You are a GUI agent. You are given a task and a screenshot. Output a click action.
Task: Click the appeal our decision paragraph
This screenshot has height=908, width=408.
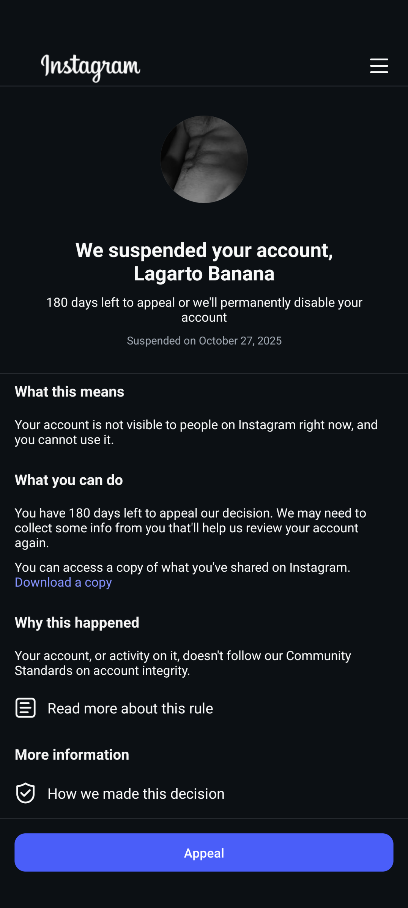[191, 528]
